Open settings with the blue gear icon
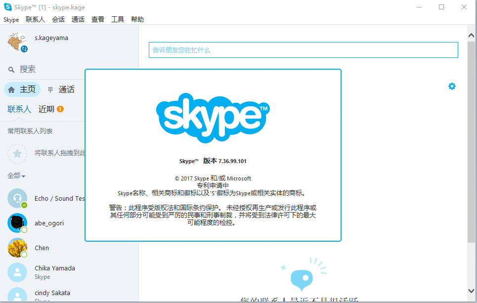477x303 pixels. 452,87
